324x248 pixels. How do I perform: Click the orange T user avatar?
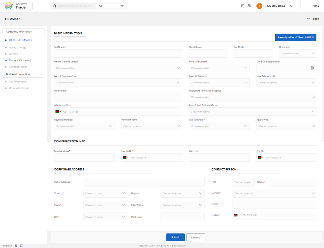(x=259, y=6)
